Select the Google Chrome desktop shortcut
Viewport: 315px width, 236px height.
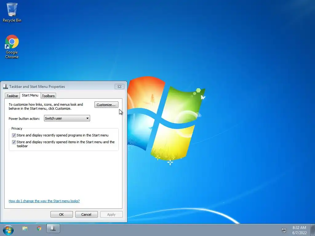(12, 47)
